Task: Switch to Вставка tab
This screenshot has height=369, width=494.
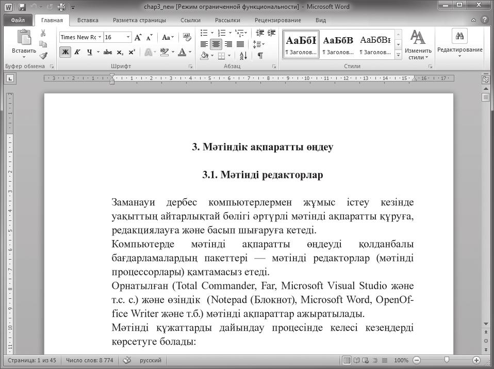Action: click(x=88, y=20)
